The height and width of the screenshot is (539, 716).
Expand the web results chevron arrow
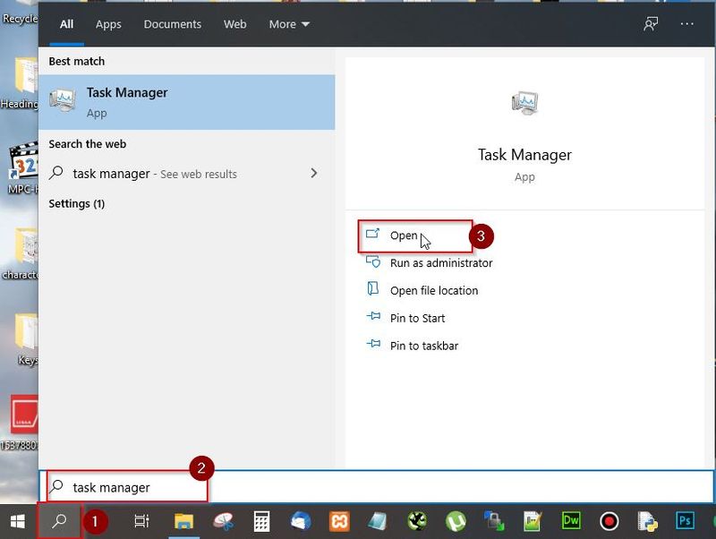pyautogui.click(x=314, y=173)
